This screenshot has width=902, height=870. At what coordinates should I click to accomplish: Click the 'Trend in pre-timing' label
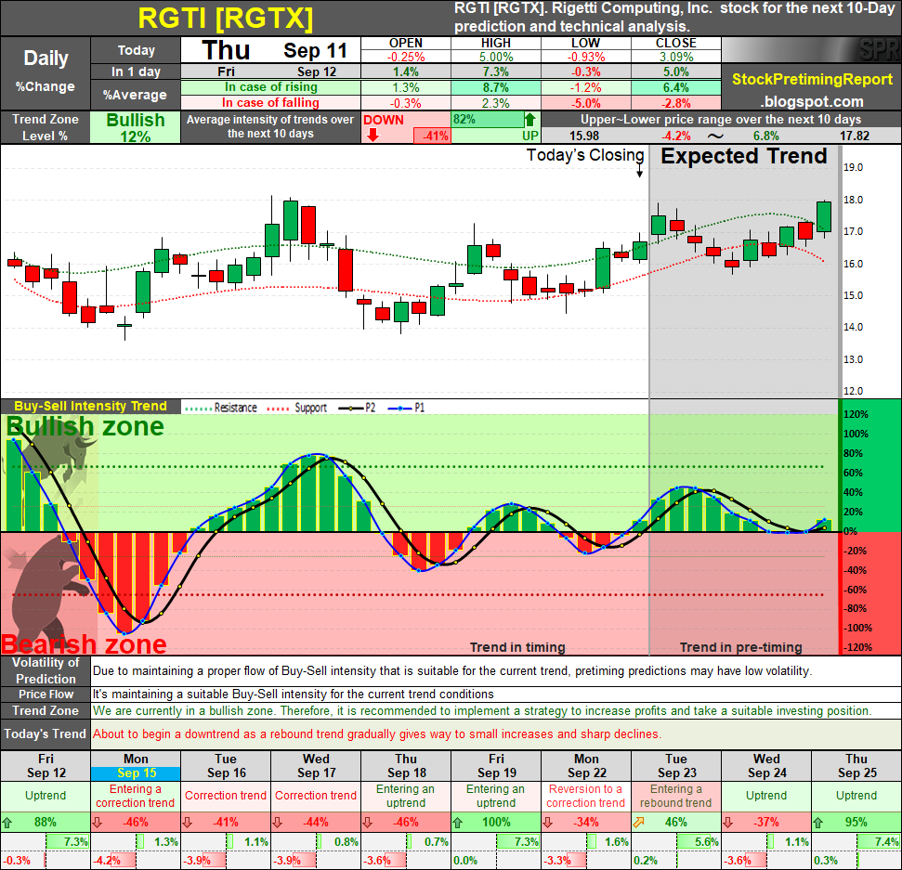click(741, 647)
